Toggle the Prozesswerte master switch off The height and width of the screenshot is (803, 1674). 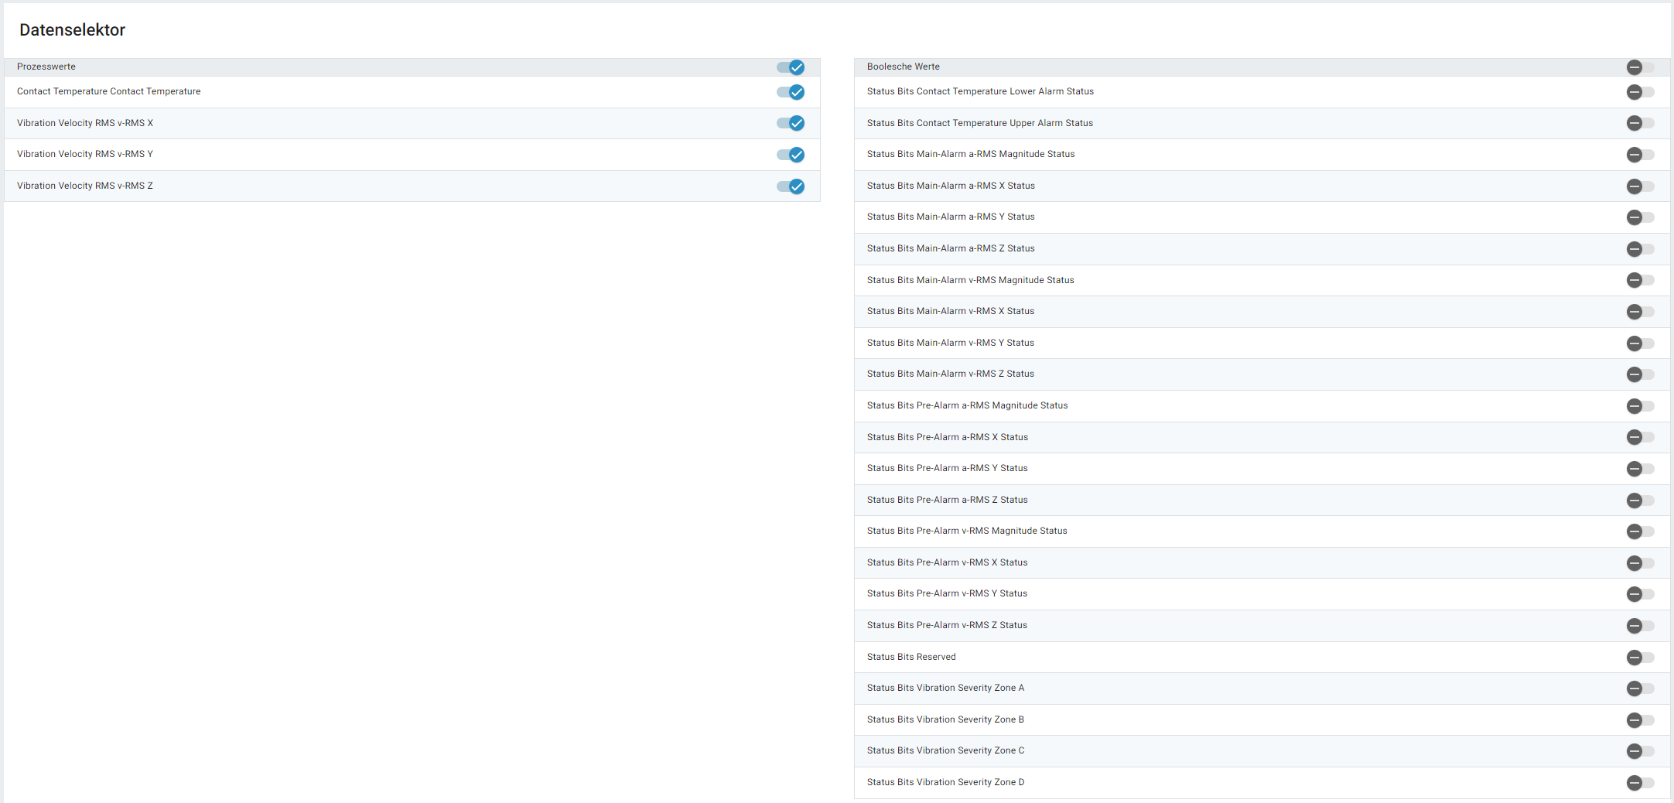click(x=791, y=67)
